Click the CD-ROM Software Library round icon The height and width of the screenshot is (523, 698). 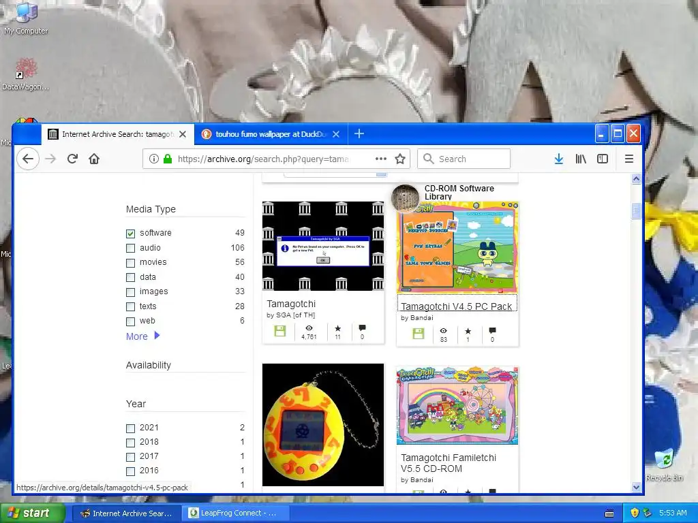(406, 198)
